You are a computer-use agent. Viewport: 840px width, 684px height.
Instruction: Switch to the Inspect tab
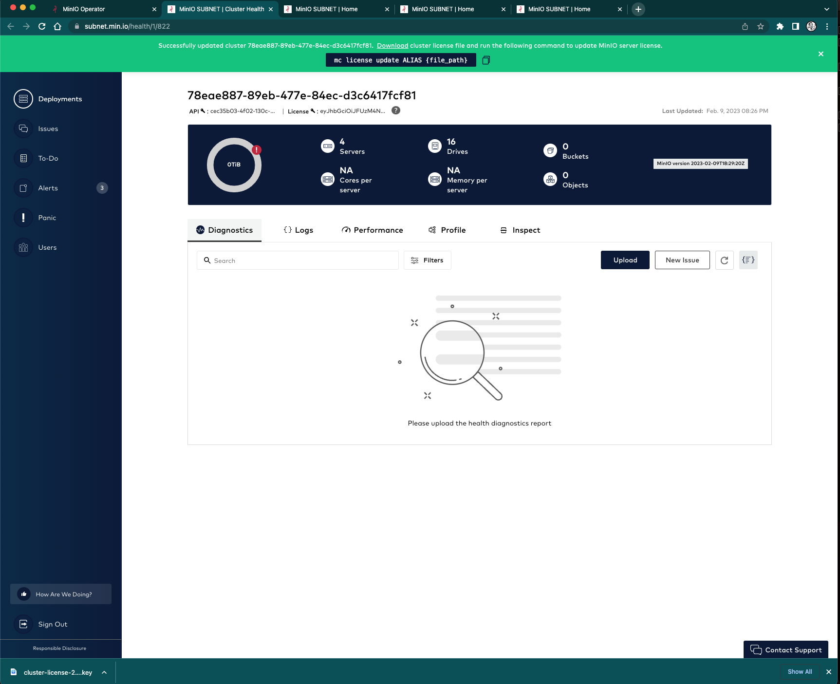[521, 230]
